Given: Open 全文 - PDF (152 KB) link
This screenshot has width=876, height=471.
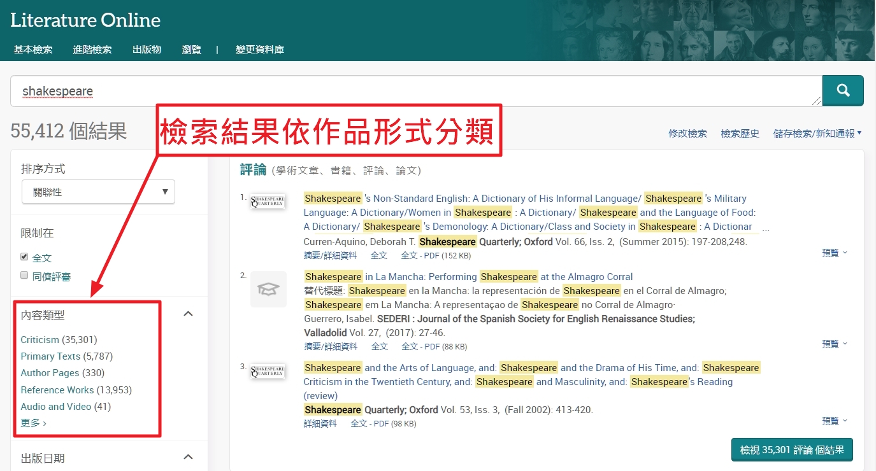Looking at the screenshot, I should [x=436, y=255].
